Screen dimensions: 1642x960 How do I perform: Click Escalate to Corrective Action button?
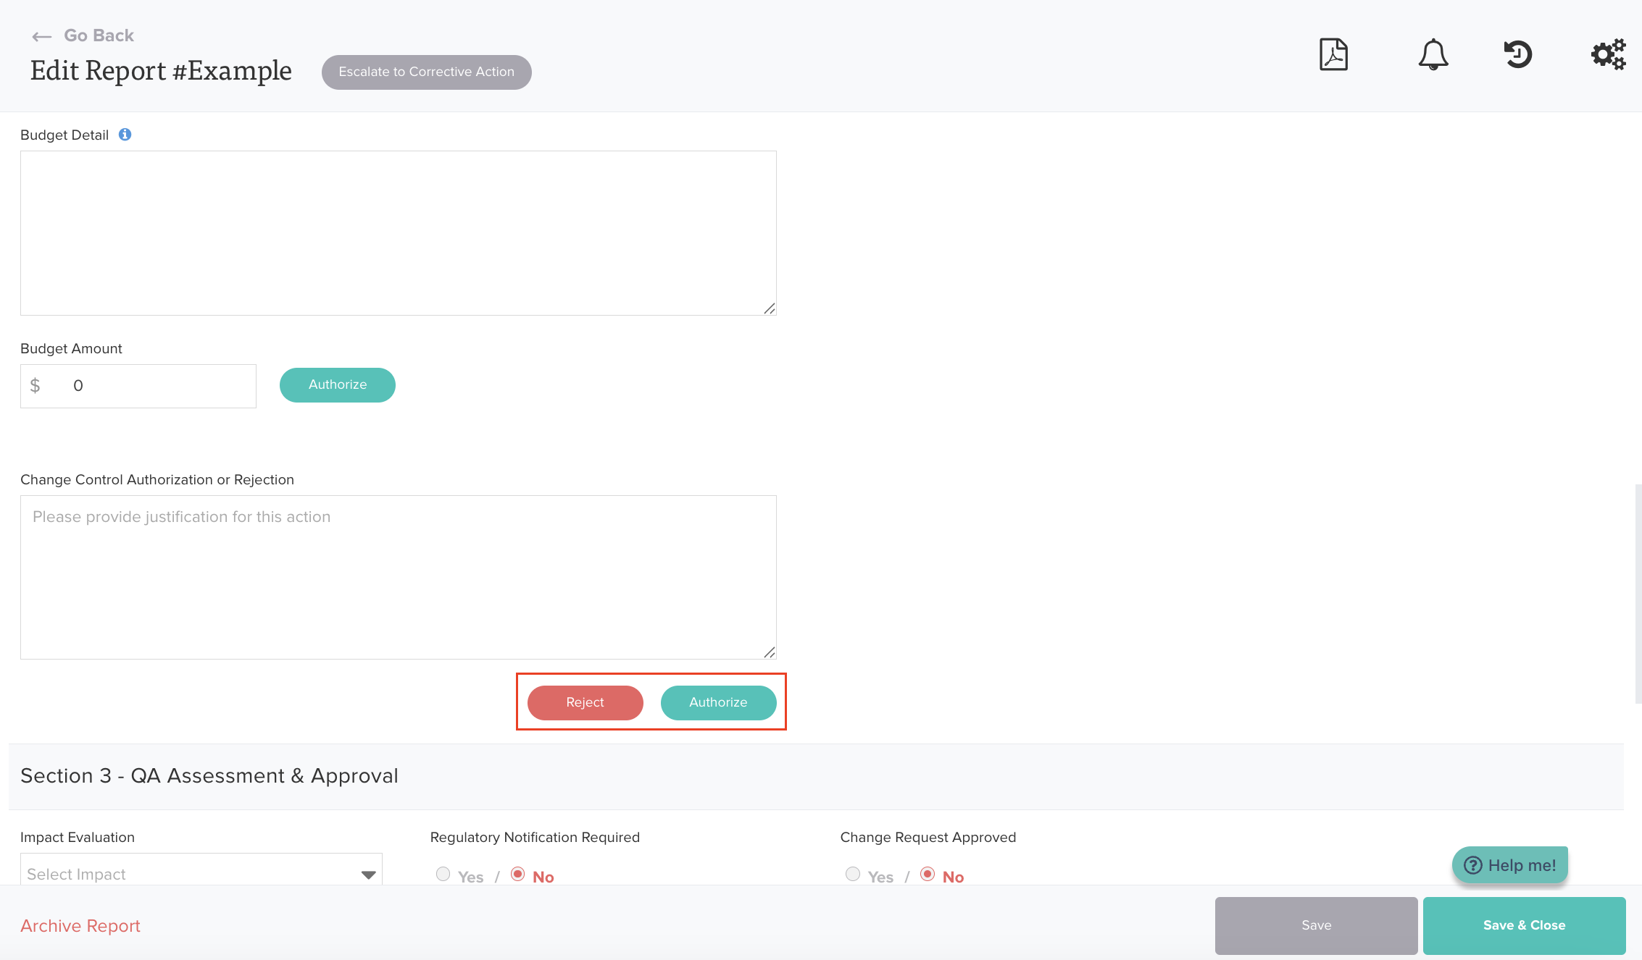[x=426, y=72]
